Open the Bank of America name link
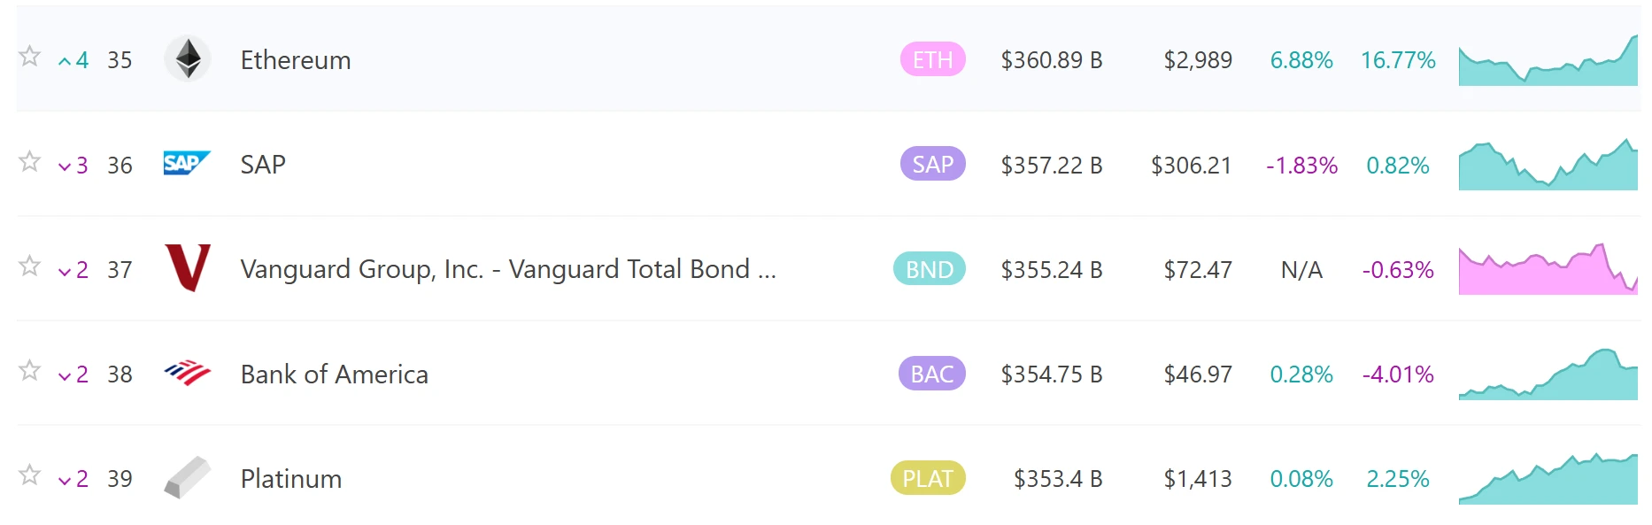This screenshot has height=525, width=1652. 334,374
